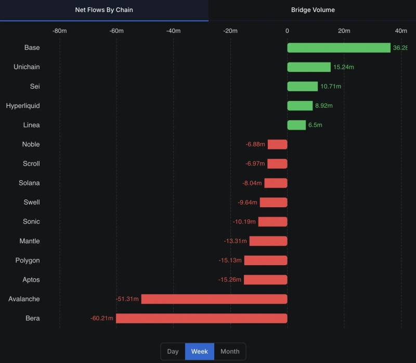Click the Swell -9.64m red bar
This screenshot has width=416, height=363.
tap(274, 202)
